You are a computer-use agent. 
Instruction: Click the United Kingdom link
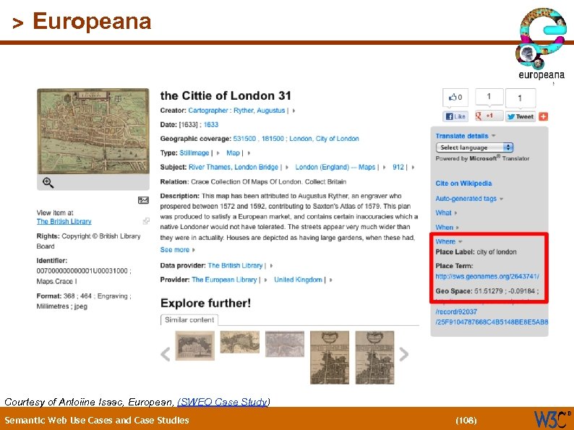(299, 280)
